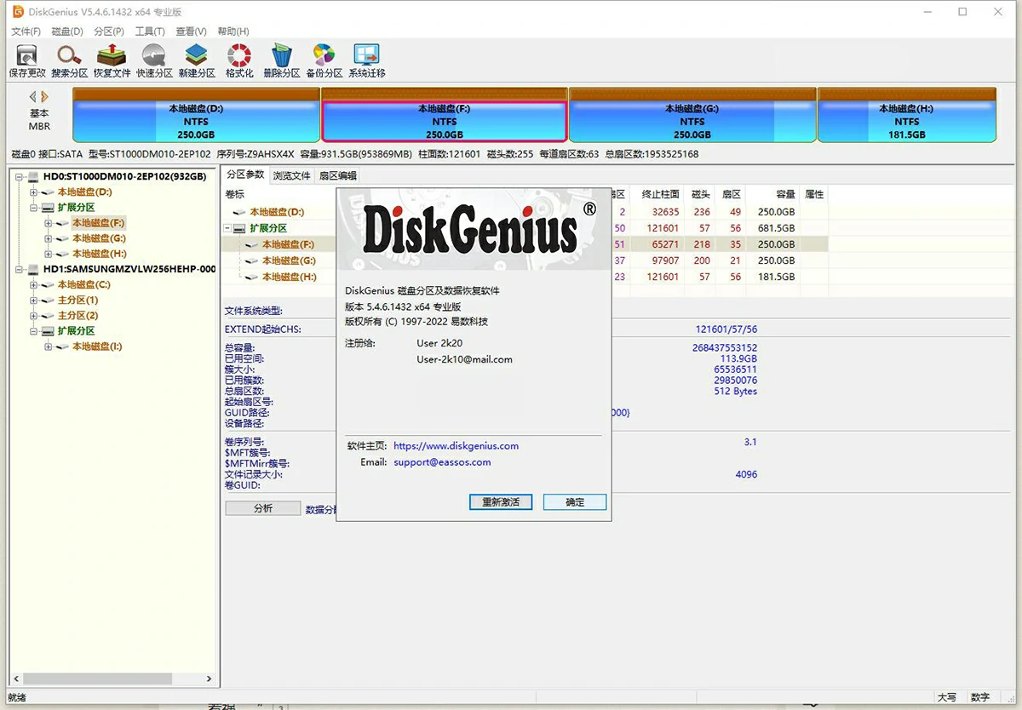1022x710 pixels.
Task: Open the 帮助(H) menu
Action: (x=233, y=31)
